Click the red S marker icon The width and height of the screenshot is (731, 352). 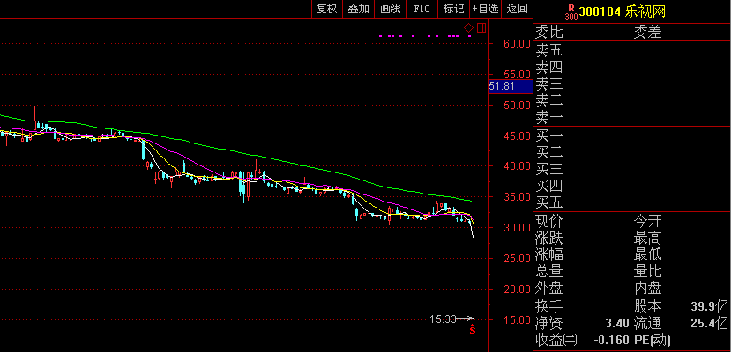[473, 330]
